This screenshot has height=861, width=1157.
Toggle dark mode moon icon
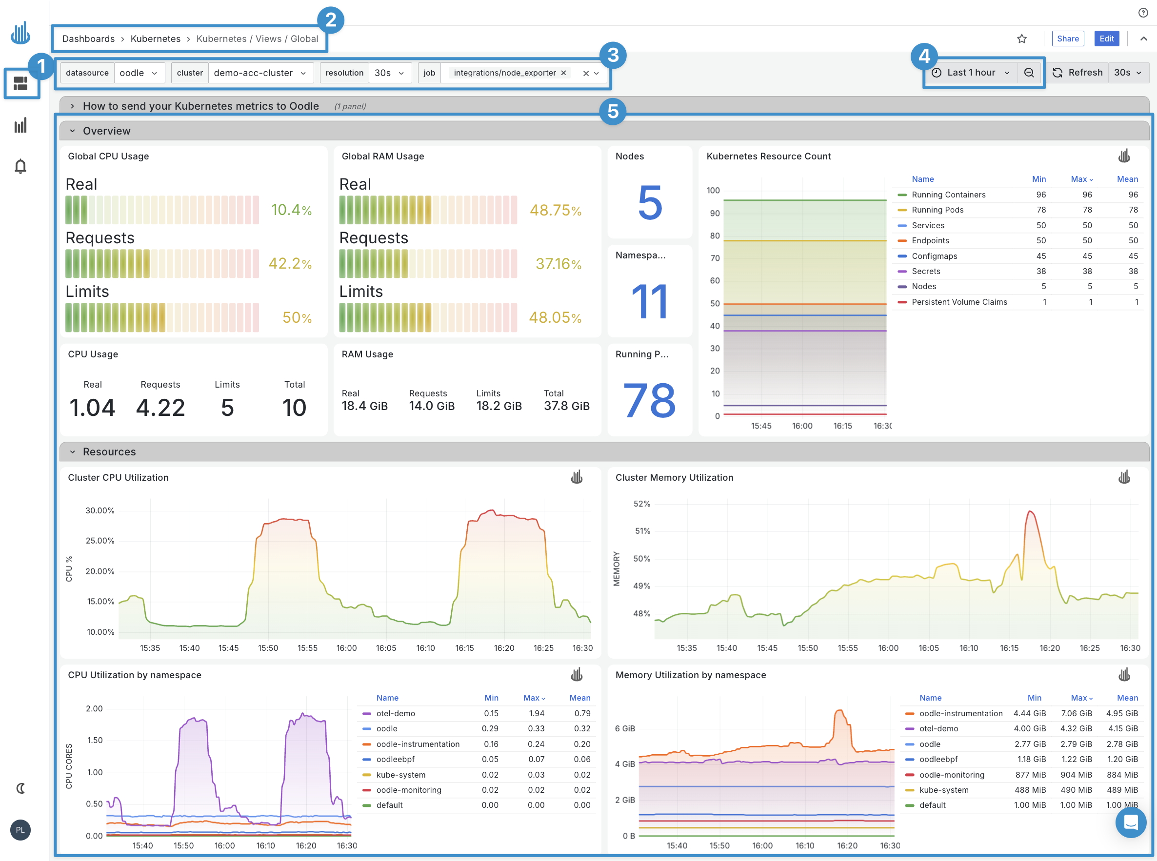click(x=20, y=788)
